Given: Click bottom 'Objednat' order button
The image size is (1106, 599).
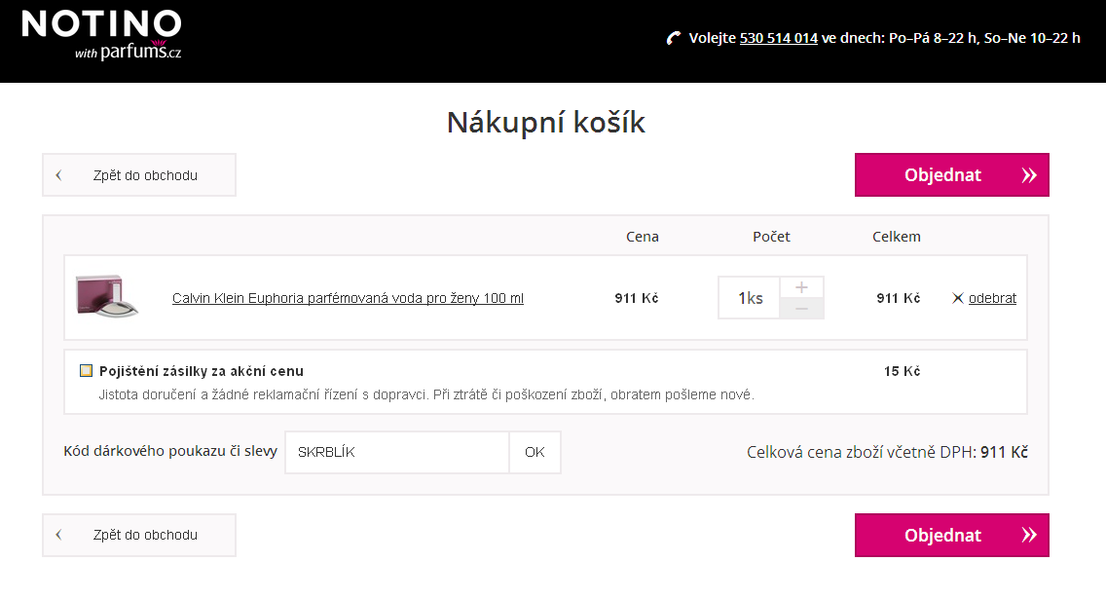Looking at the screenshot, I should click(951, 536).
